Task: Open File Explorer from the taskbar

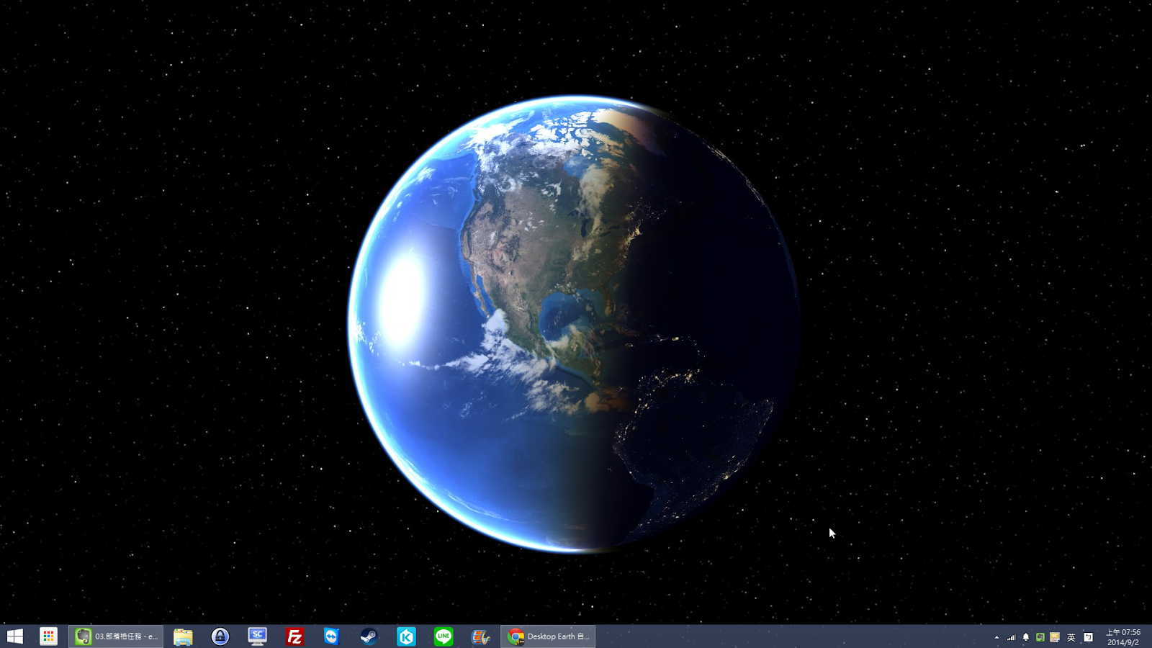Action: tap(183, 636)
